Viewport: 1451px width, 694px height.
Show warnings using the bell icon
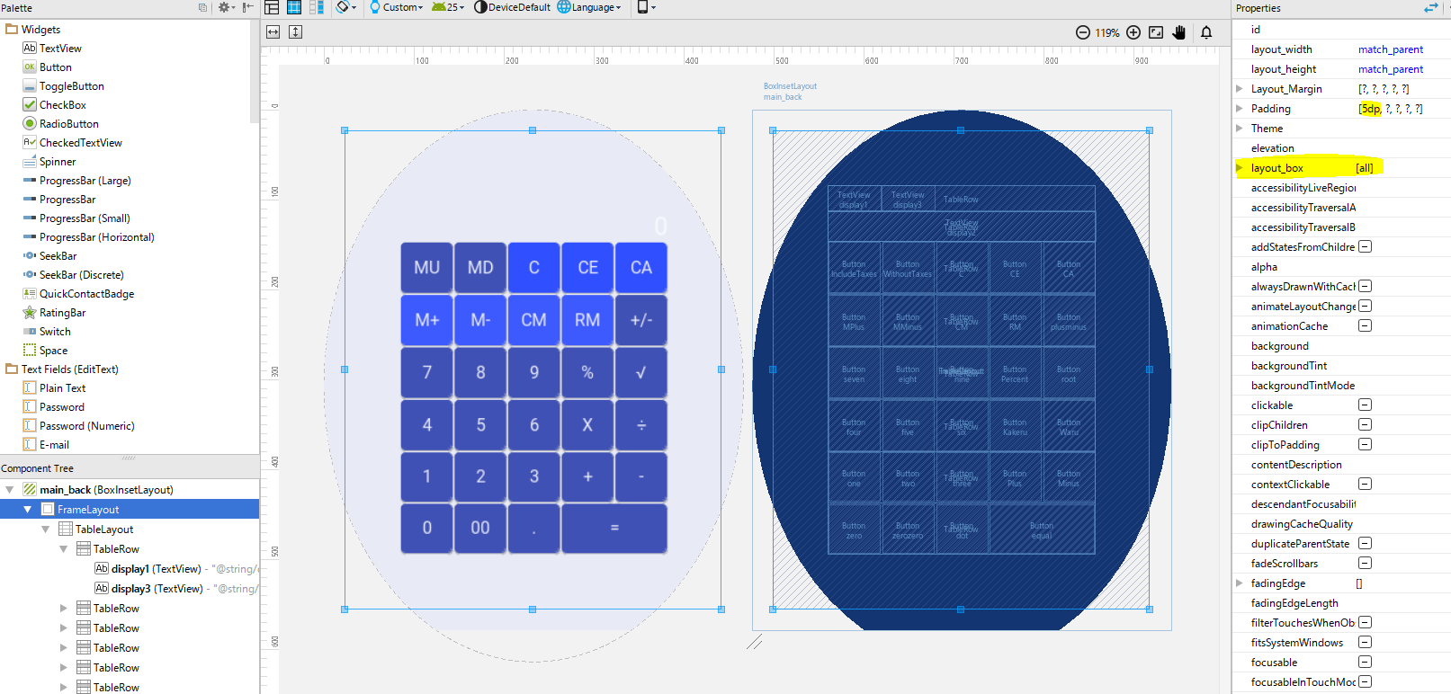click(x=1206, y=32)
